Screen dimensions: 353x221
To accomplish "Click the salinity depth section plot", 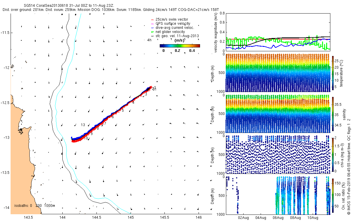I will click(278, 114).
